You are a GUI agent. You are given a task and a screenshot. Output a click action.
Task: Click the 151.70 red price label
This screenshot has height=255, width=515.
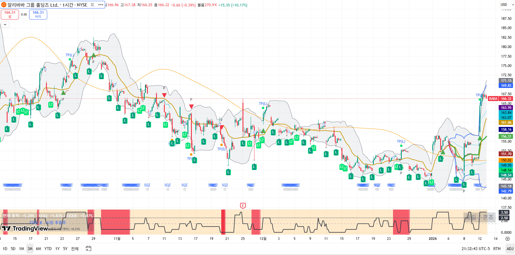click(x=506, y=154)
